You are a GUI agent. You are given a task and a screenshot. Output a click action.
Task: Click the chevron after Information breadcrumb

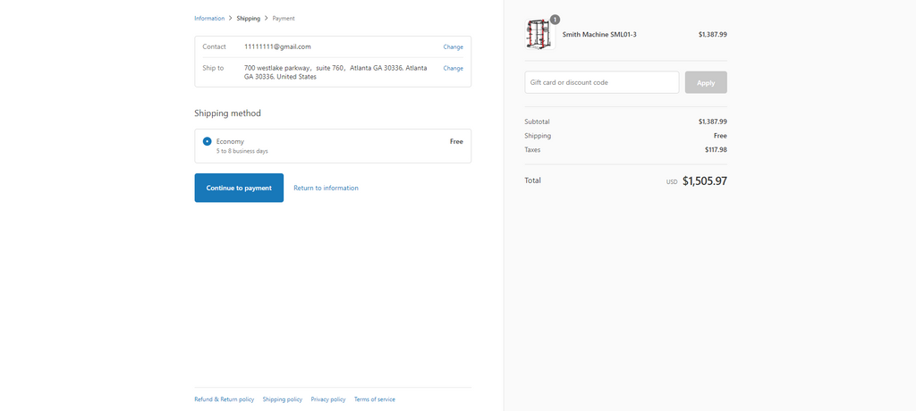231,18
